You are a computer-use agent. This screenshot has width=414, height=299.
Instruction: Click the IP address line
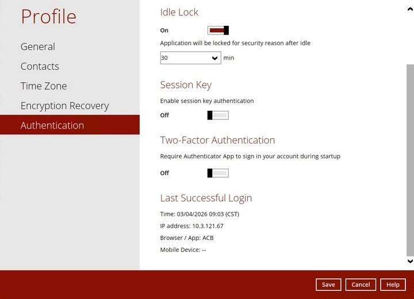[191, 226]
